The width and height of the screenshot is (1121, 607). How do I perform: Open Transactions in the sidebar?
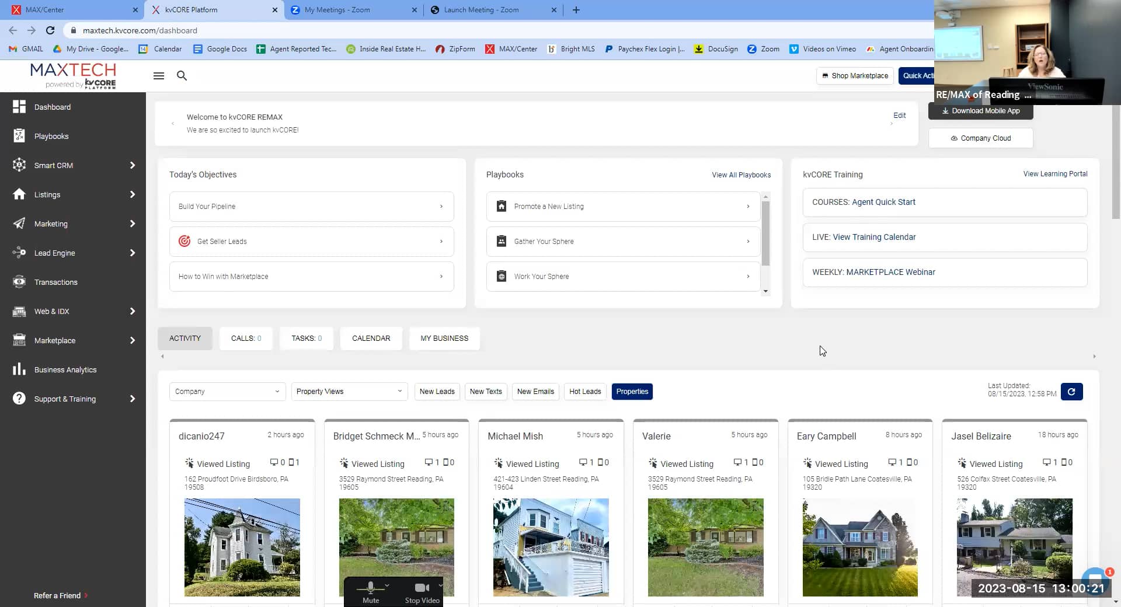point(55,282)
